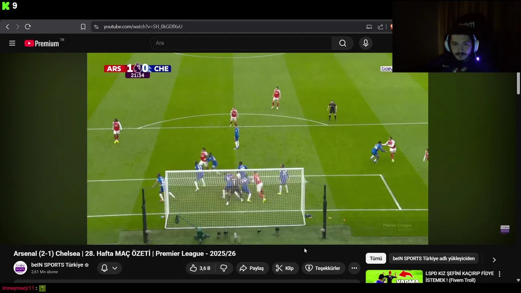Like the video (3,6 B)
The image size is (521, 293).
(200, 268)
